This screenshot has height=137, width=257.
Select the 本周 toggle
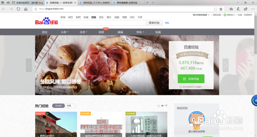coord(69,106)
